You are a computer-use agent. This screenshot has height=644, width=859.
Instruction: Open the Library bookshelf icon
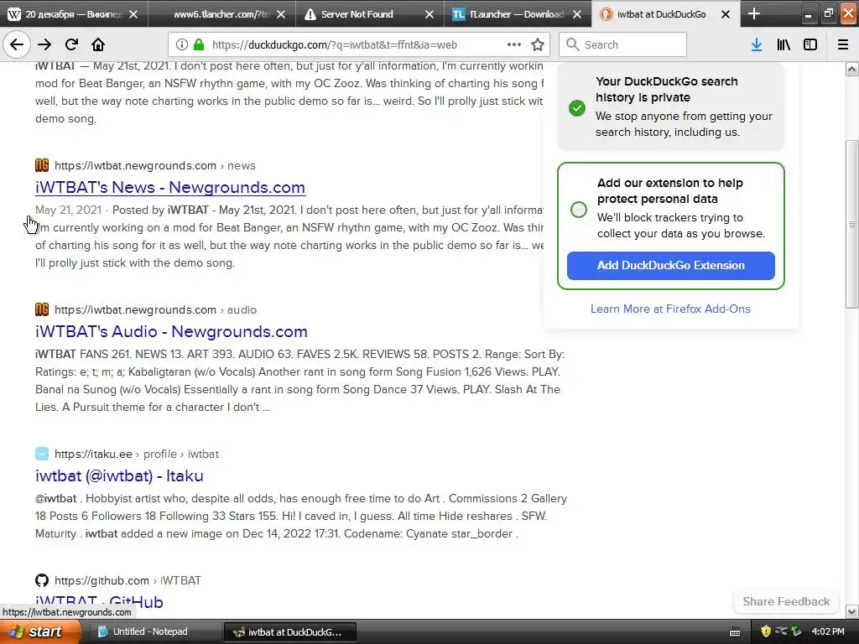(784, 45)
